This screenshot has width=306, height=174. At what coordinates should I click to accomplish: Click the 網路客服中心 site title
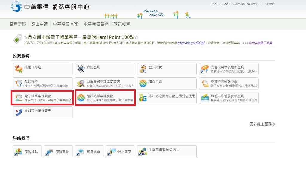click(71, 7)
